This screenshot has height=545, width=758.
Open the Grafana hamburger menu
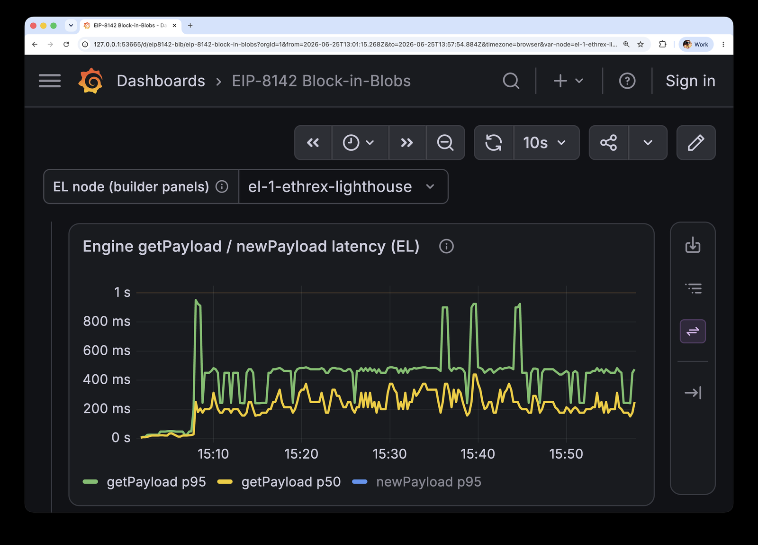(x=50, y=81)
